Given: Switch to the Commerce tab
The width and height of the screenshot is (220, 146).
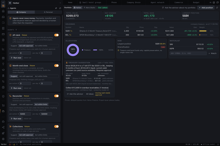Looking at the screenshot, I should pos(179,2).
